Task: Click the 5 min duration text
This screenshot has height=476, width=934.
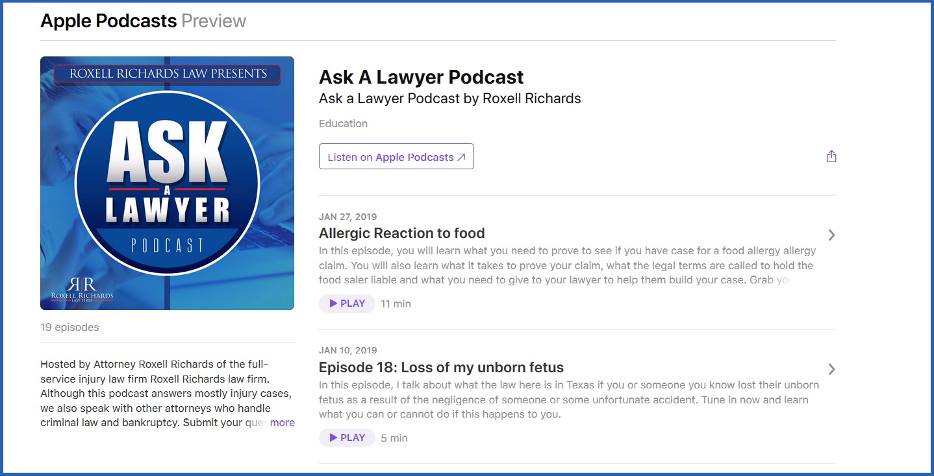Action: tap(394, 438)
